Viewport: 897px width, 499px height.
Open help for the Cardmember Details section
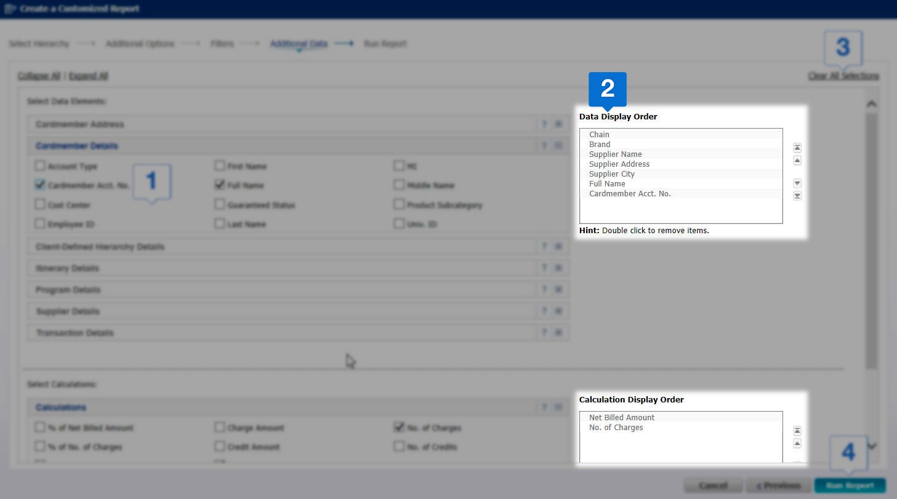point(544,145)
